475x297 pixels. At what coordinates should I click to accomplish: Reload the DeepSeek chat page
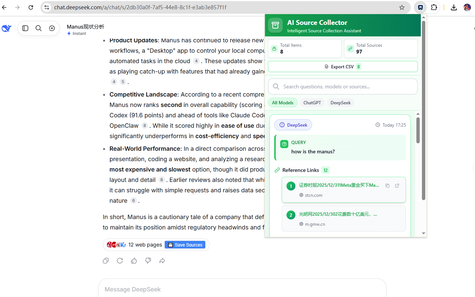click(31, 7)
